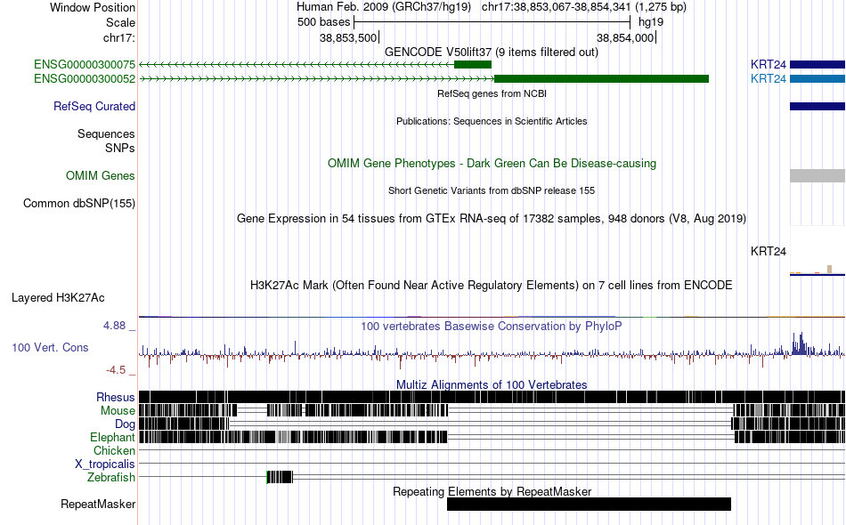Open the RepeatMasker track label

tap(98, 504)
